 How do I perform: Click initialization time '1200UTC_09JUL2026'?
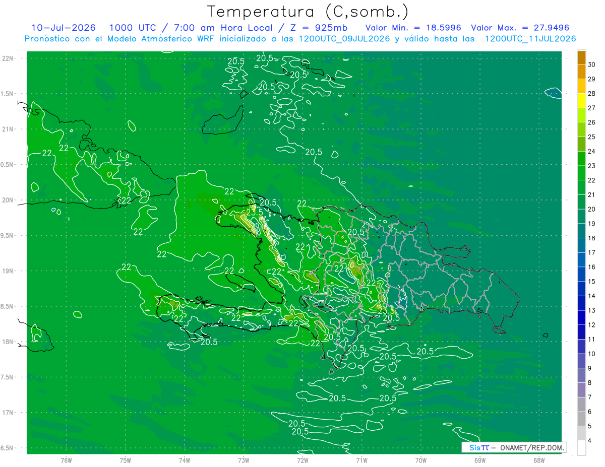[x=344, y=39]
